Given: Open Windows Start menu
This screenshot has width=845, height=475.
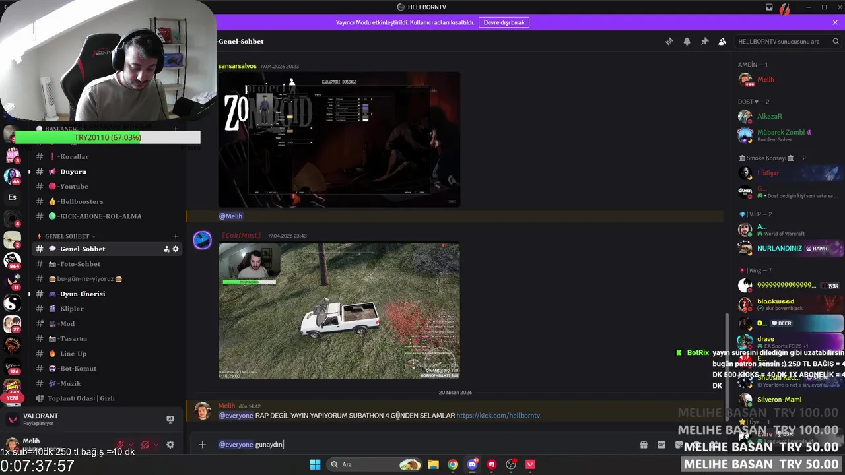Looking at the screenshot, I should coord(315,464).
